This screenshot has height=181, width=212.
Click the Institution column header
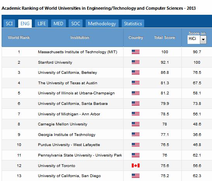pos(80,38)
